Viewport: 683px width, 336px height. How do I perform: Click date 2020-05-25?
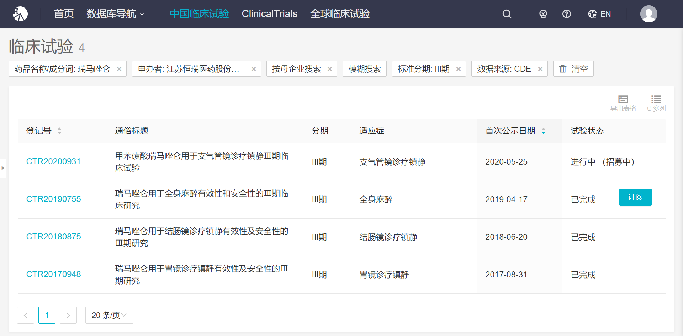[507, 162]
